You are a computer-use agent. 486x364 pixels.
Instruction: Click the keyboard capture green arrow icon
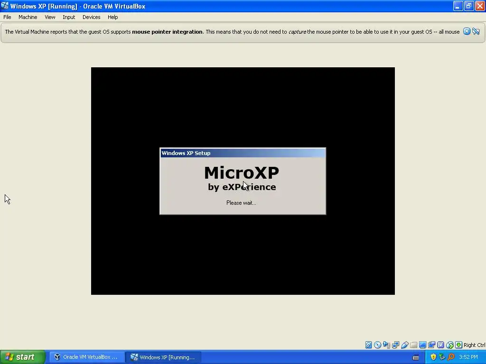[459, 345]
